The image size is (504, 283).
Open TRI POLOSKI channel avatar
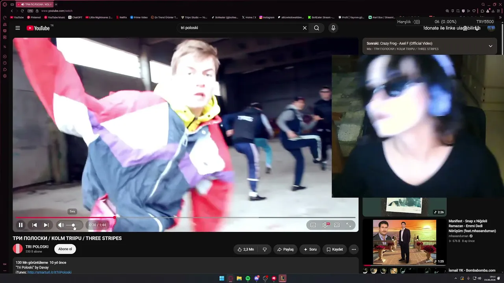coord(18,249)
